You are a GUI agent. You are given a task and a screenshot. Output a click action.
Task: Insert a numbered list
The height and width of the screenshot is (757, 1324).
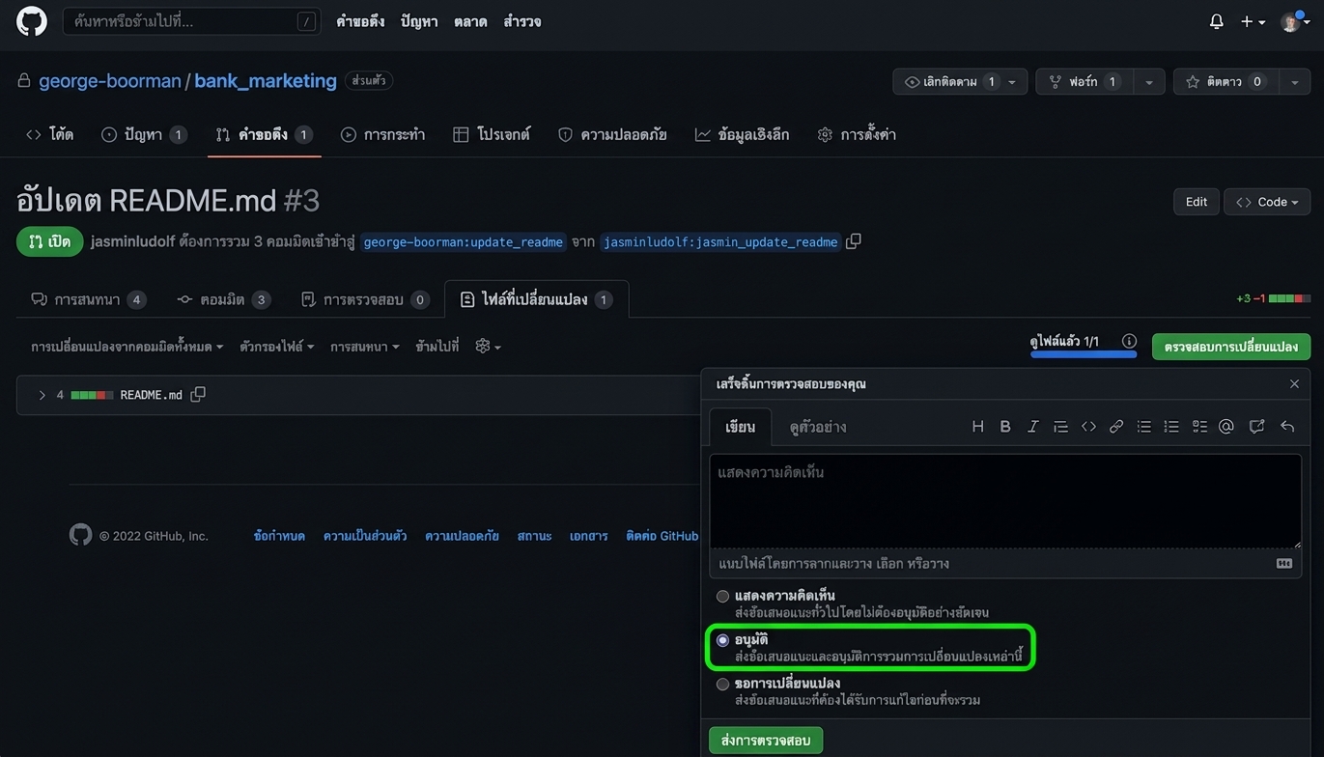pos(1171,427)
